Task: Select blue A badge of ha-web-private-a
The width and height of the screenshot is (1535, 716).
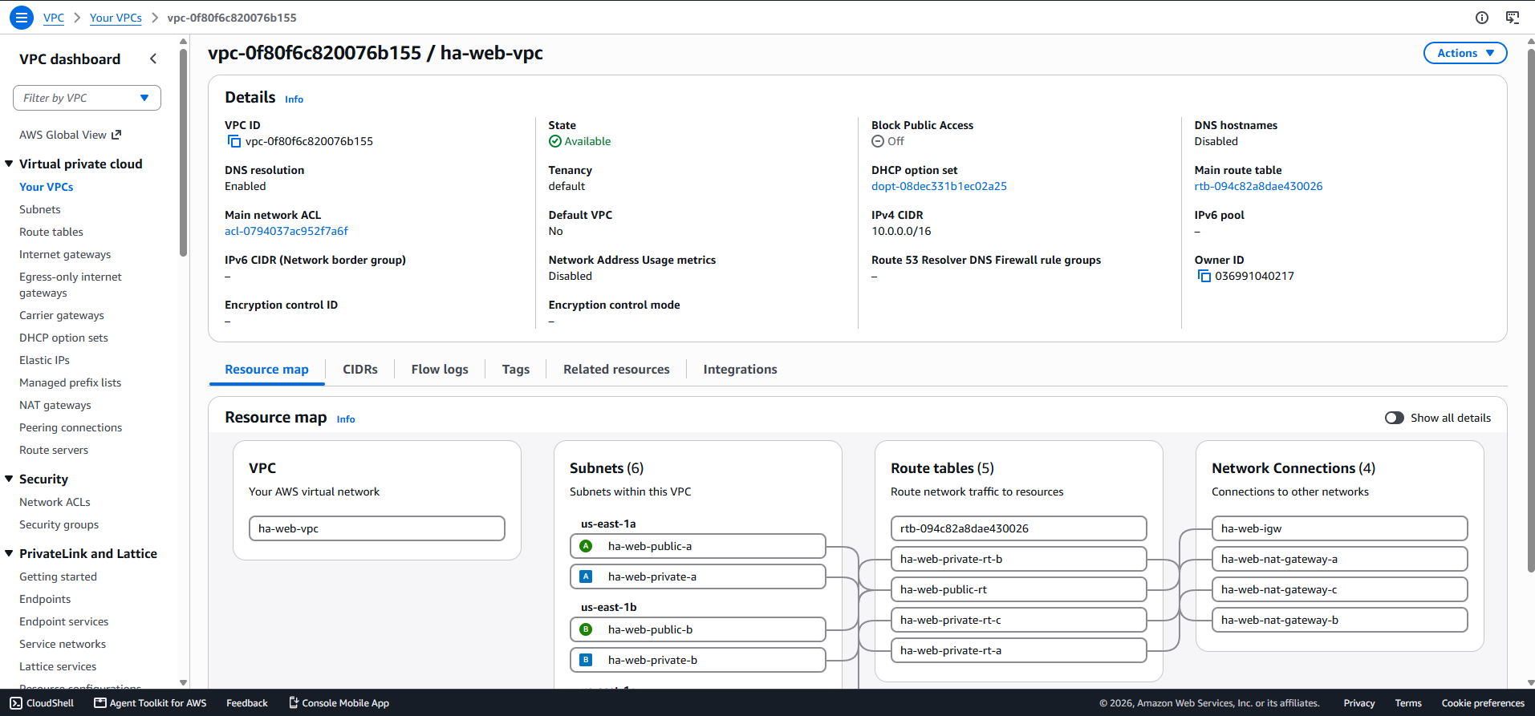Action: (586, 576)
